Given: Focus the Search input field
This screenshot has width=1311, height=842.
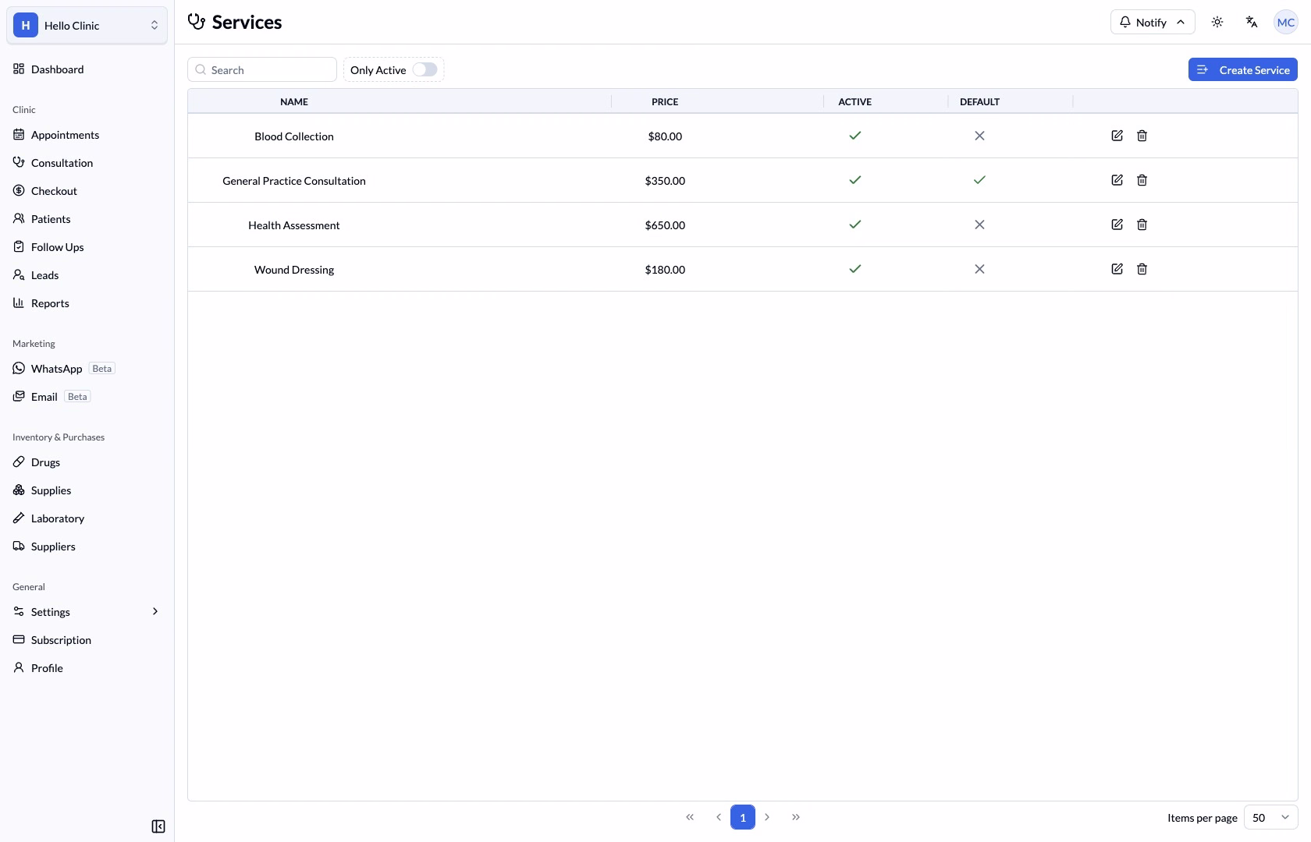Looking at the screenshot, I should click(262, 69).
